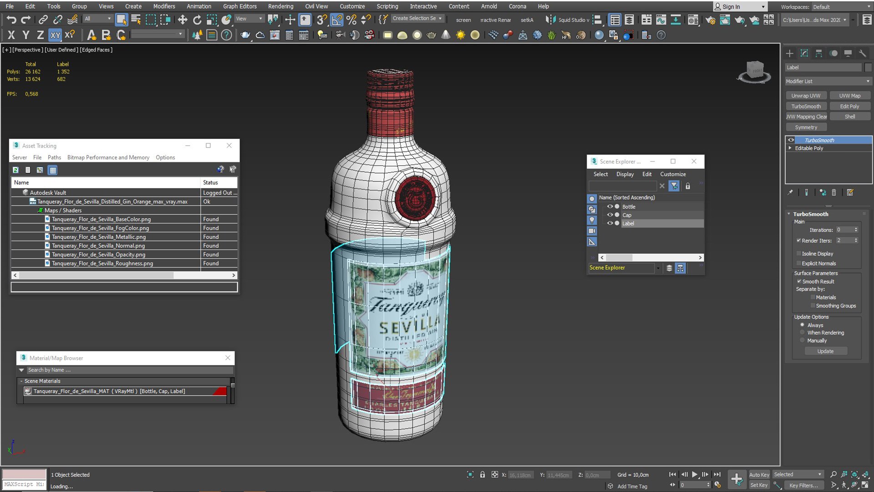Click the object color swatch beside Label
The image size is (874, 492).
pyautogui.click(x=868, y=67)
